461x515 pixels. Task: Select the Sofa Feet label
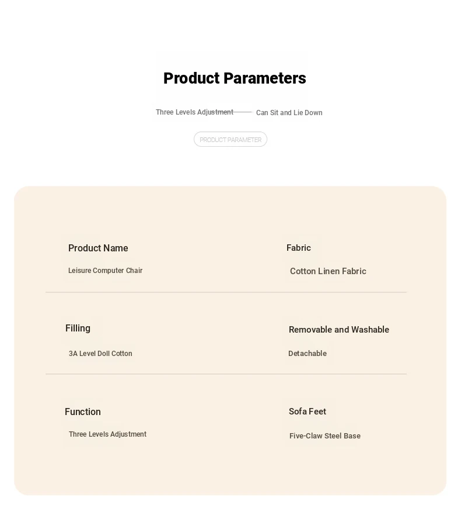308,412
